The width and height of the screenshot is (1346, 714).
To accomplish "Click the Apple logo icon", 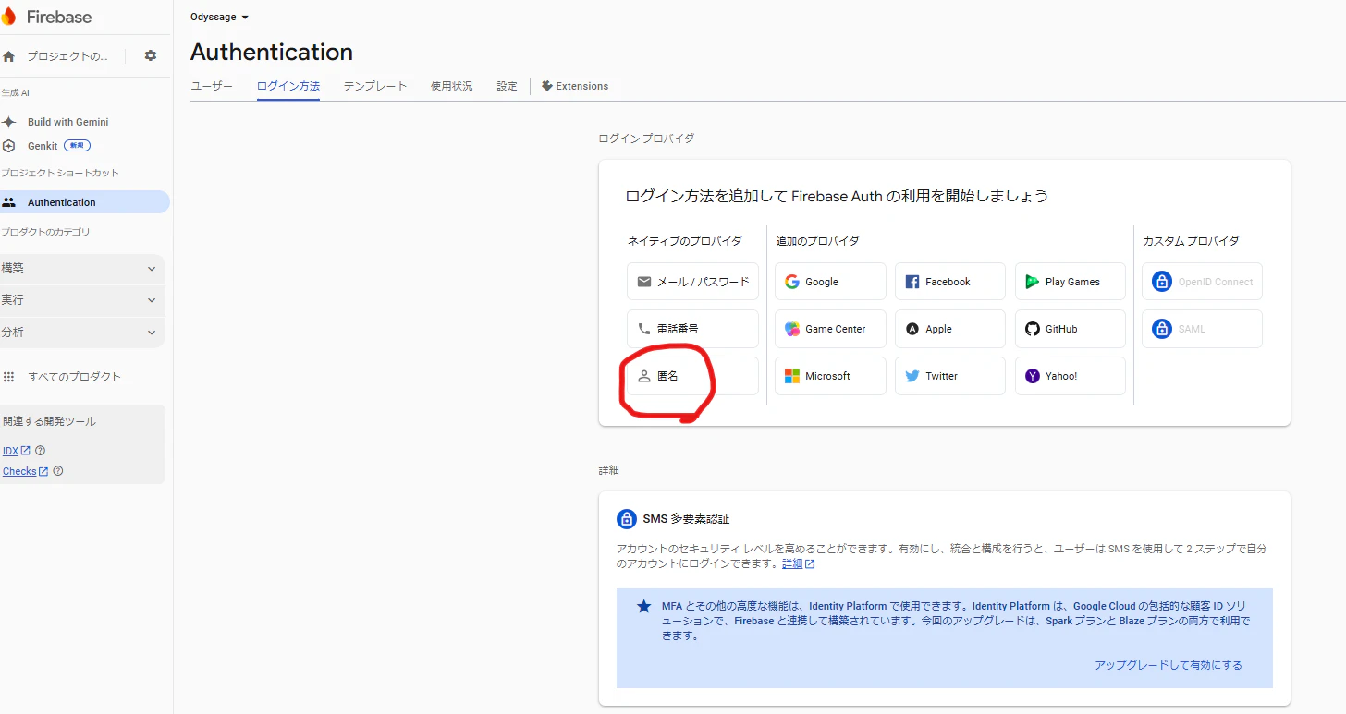I will point(912,329).
